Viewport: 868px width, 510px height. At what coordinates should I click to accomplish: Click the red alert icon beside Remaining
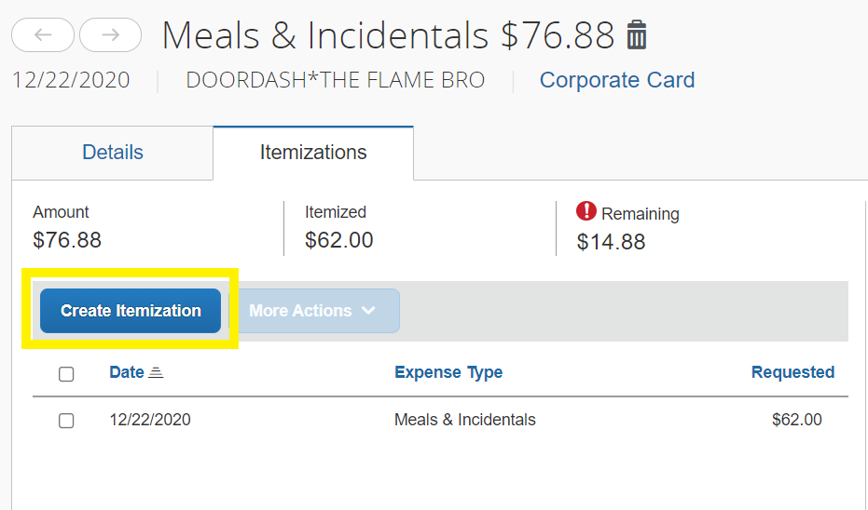coord(586,212)
